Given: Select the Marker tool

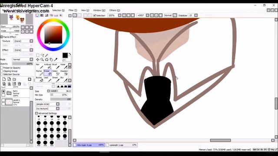Looking at the screenshot, I should click(x=39, y=73).
